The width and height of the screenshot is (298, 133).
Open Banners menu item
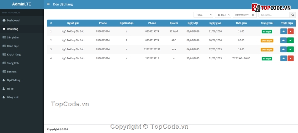click(x=22, y=72)
